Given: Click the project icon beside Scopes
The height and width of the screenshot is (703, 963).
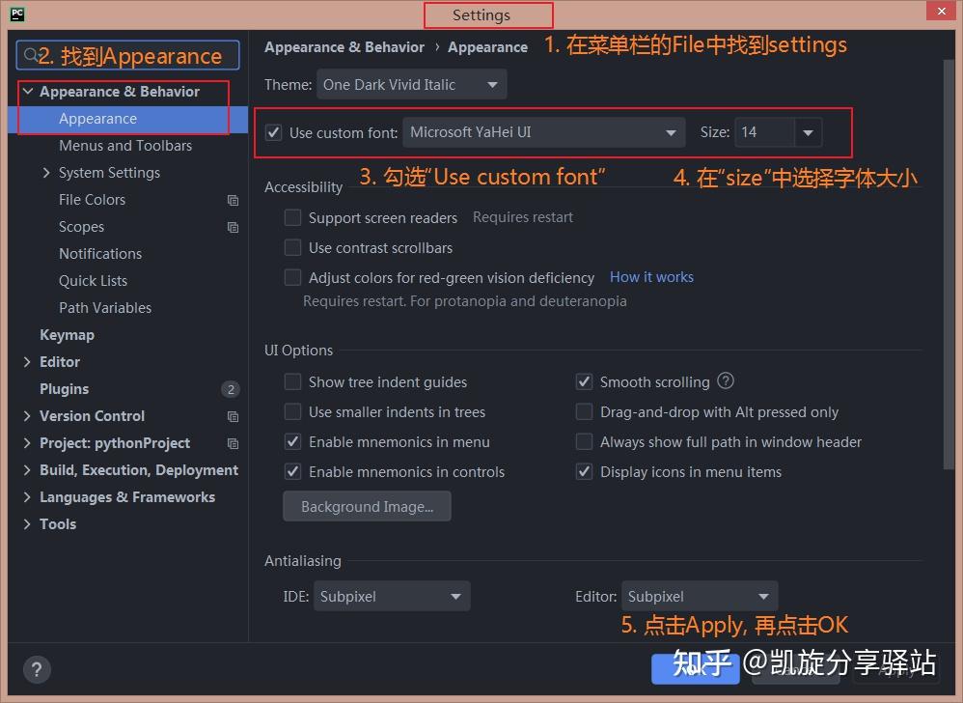Looking at the screenshot, I should pyautogui.click(x=232, y=227).
